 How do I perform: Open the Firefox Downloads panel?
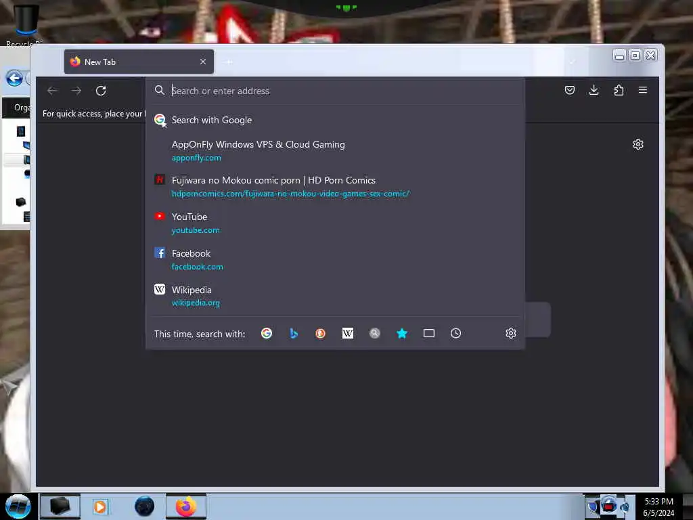[594, 90]
